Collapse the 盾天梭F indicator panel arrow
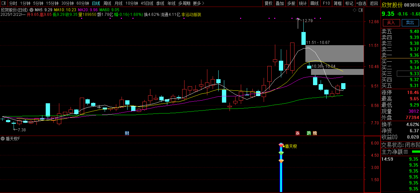Image resolution: width=420 pixels, height=193 pixels. 3,139
